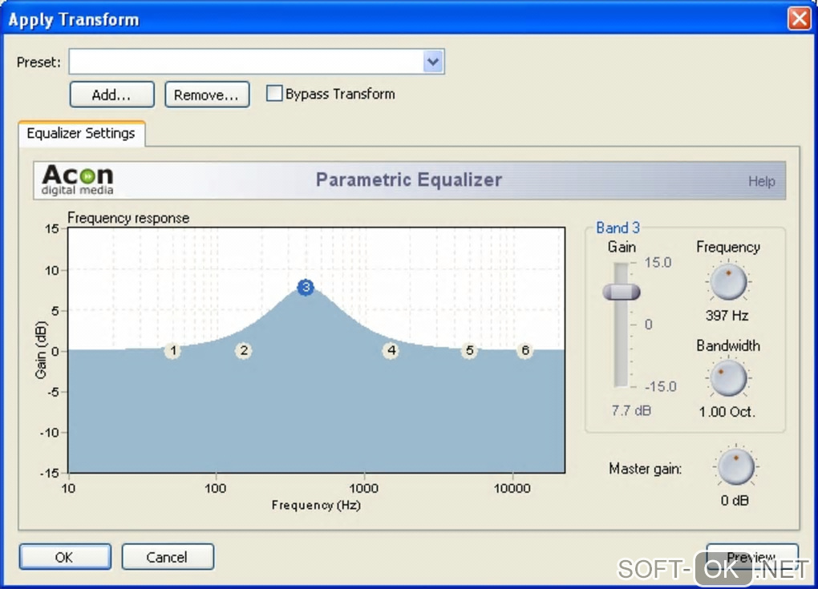Click the 7.7 dB gain value

click(631, 411)
